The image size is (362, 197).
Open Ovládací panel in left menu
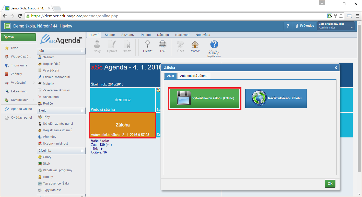point(21,118)
